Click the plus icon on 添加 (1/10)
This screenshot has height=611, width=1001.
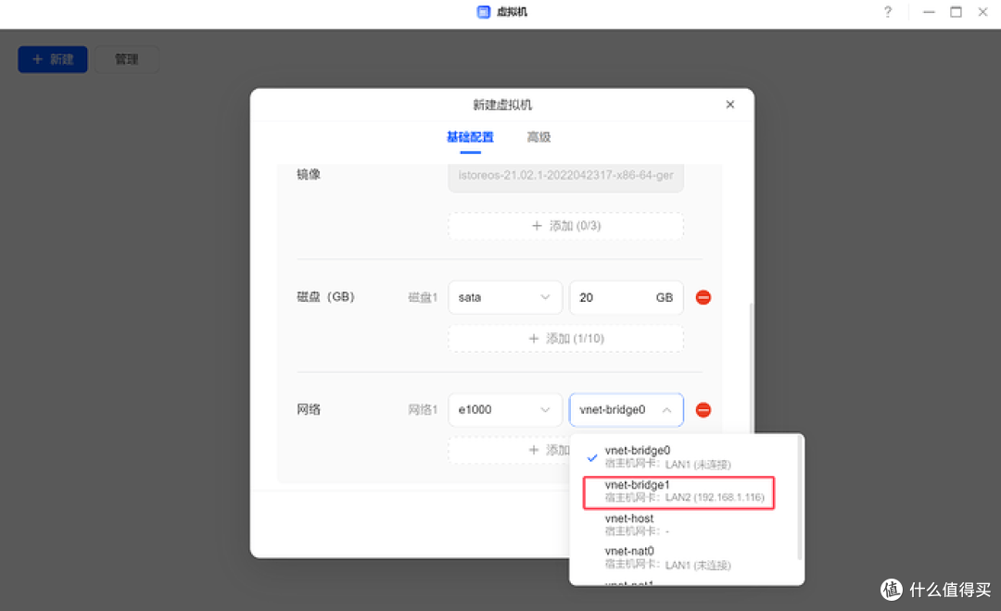coord(535,338)
